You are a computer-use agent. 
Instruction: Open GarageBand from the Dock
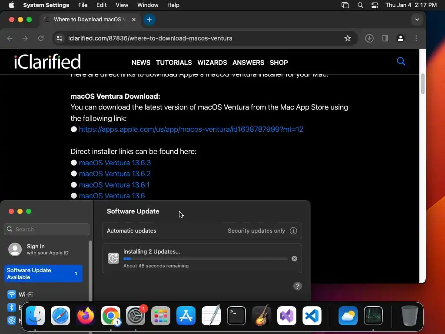[261, 316]
